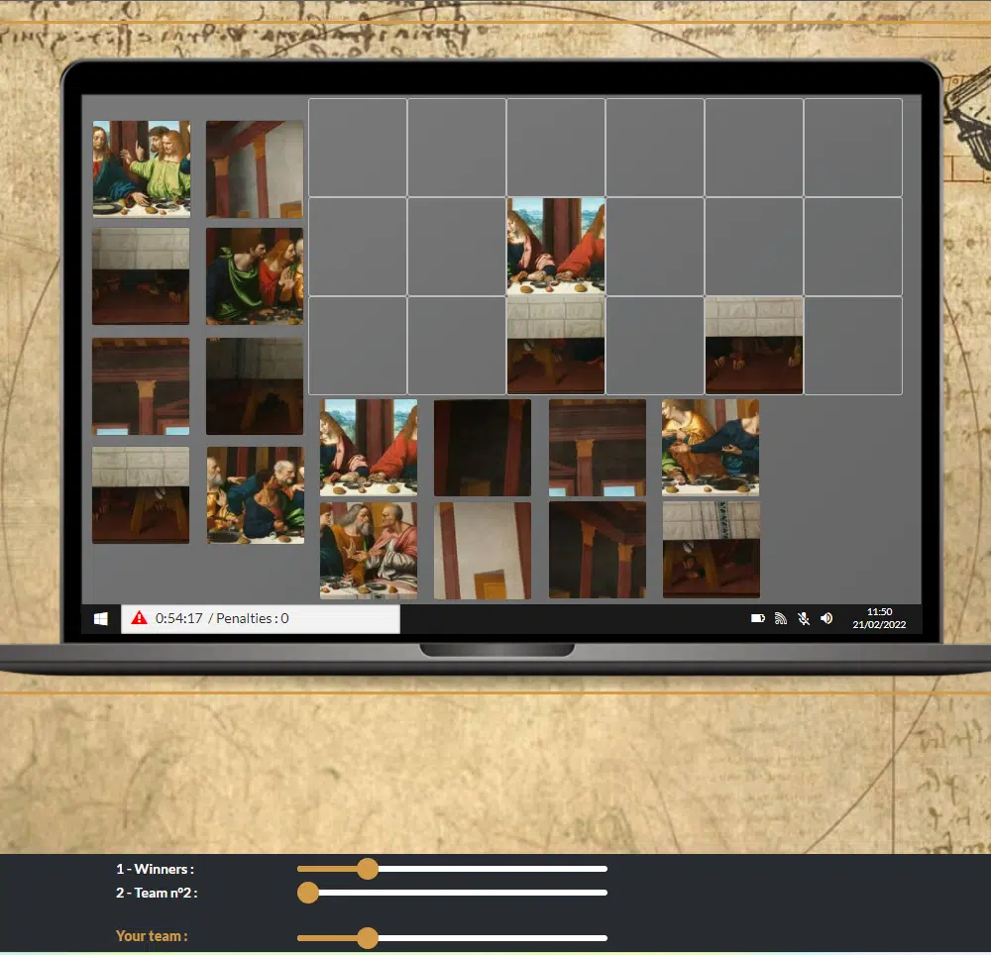Screen dimensions: 991x955
Task: Click the Team n°2 slider handle
Action: 308,893
